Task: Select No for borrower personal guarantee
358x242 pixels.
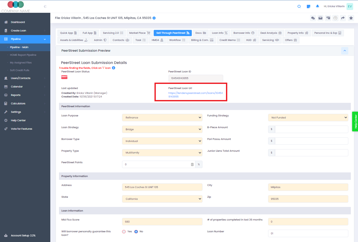Action: click(136, 232)
